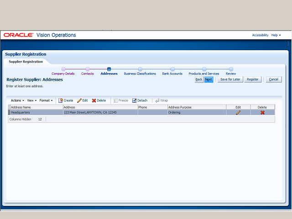Select the Contacts train stop marker
This screenshot has height=219, width=292.
tap(88, 69)
